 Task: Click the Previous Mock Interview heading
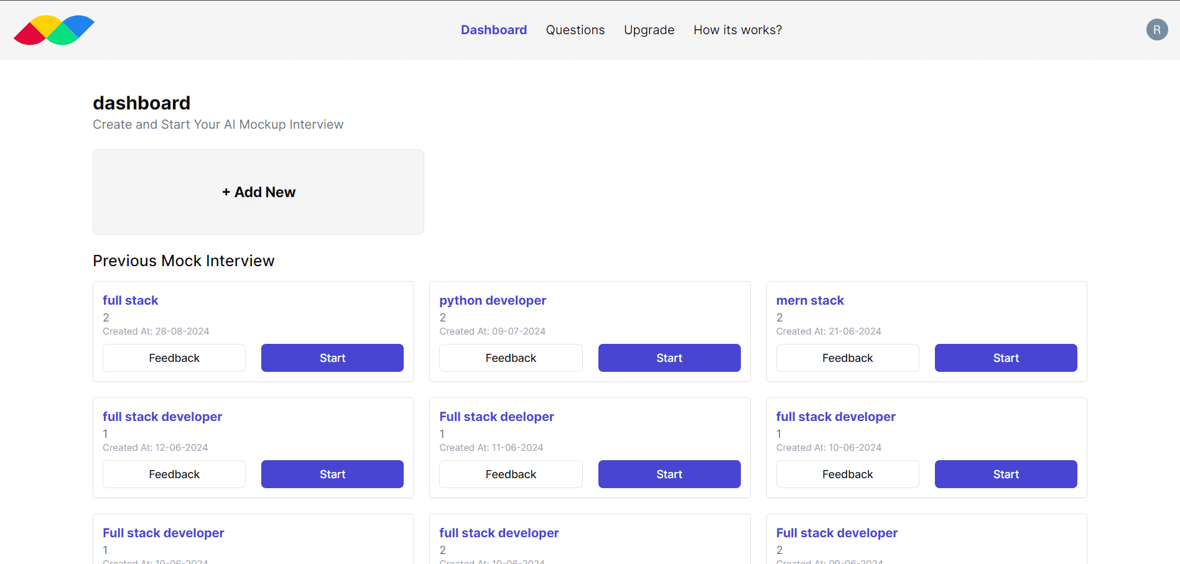point(184,261)
